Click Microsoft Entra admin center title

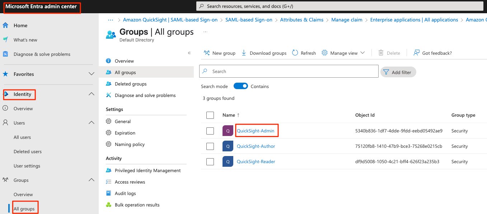(x=41, y=7)
